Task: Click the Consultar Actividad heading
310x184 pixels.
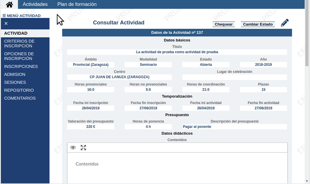Action: coord(119,23)
